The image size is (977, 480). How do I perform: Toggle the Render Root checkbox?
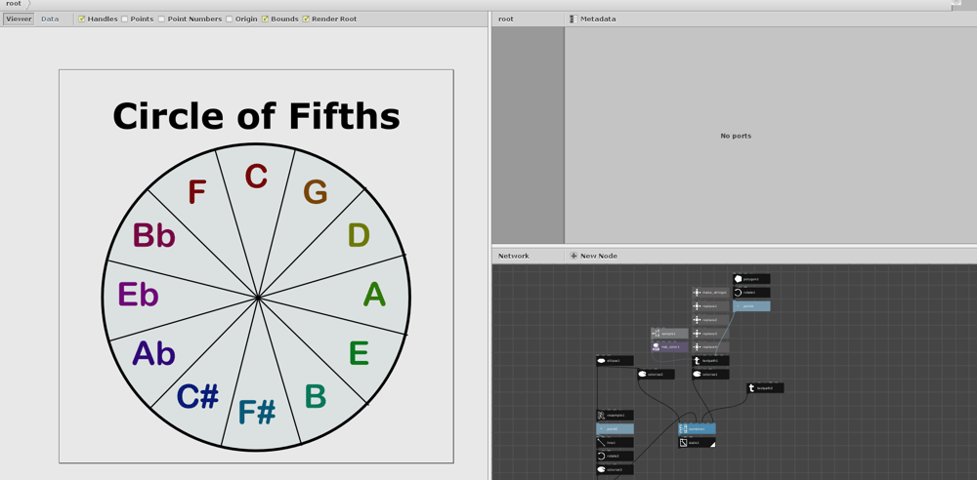coord(306,20)
